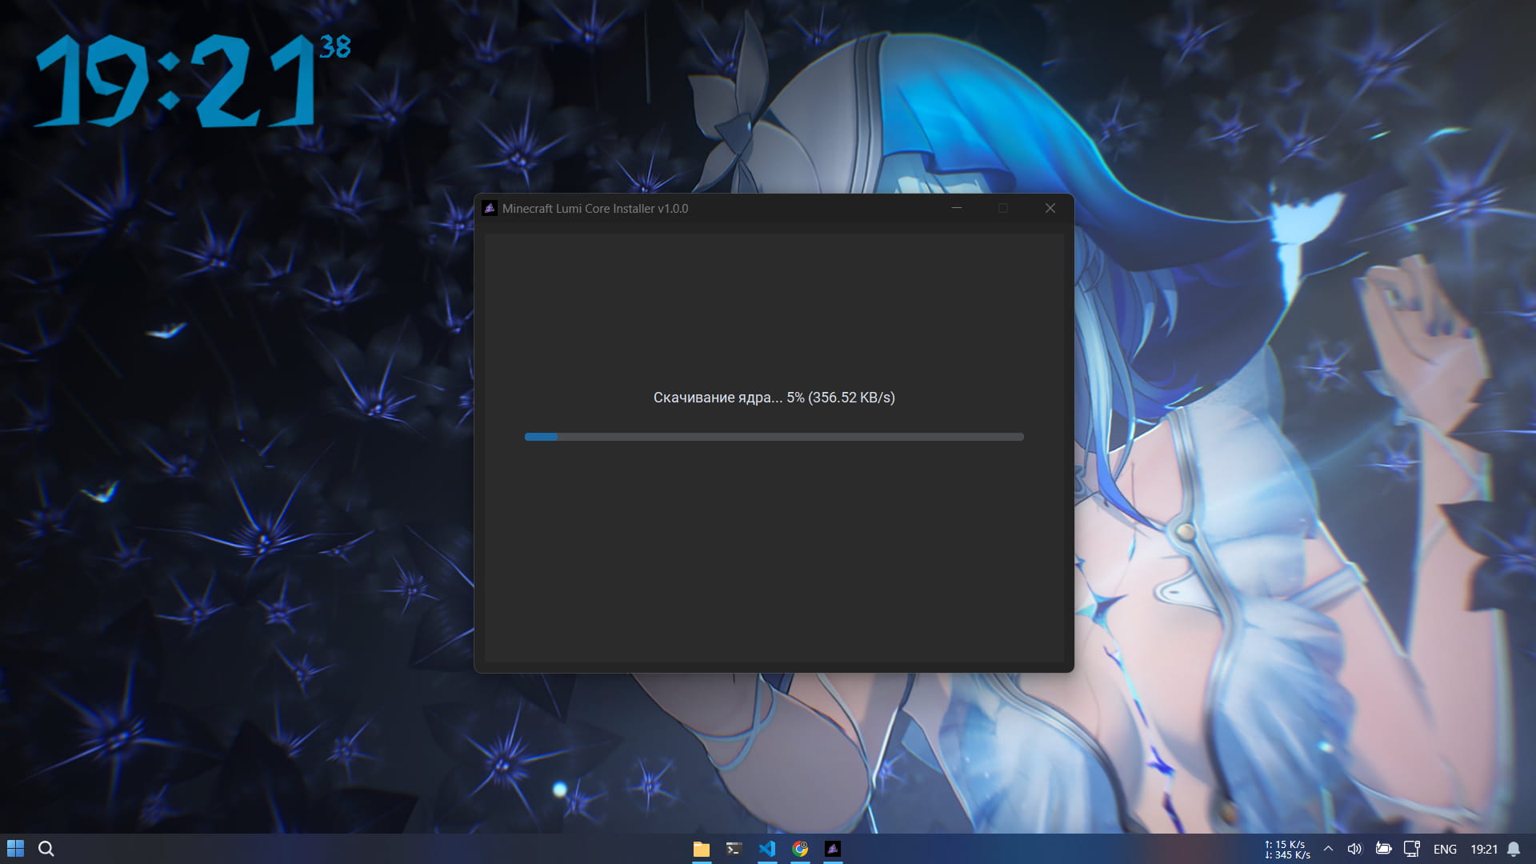
Task: Expand the hidden system tray icons
Action: (1328, 849)
